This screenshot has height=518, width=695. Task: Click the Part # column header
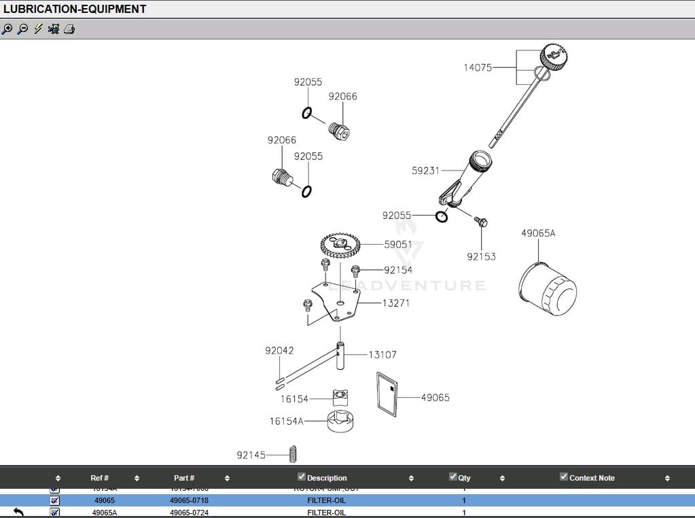tap(184, 478)
